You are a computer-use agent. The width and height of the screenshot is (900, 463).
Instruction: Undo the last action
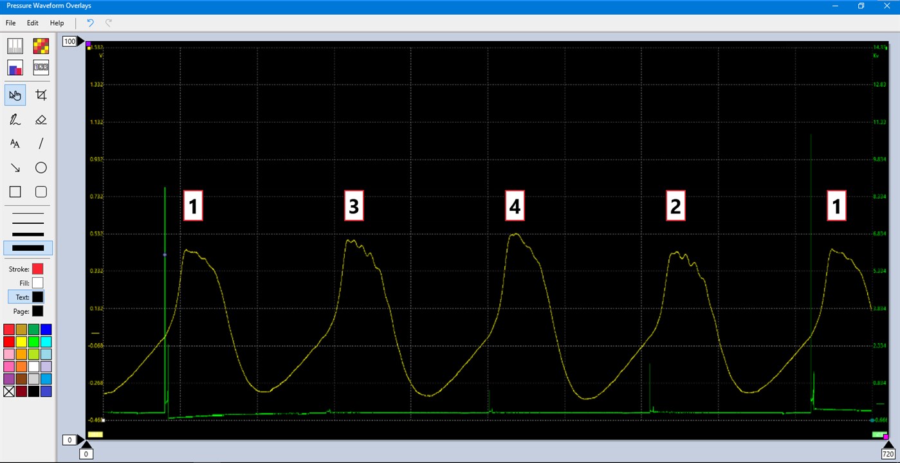pos(89,23)
